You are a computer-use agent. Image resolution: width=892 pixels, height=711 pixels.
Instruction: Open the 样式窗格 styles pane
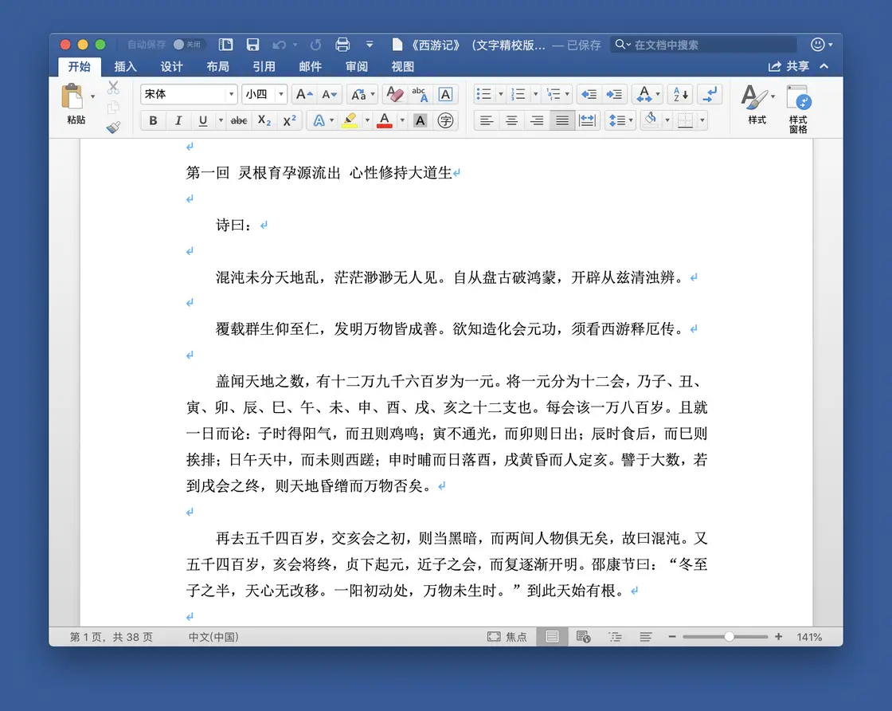799,106
